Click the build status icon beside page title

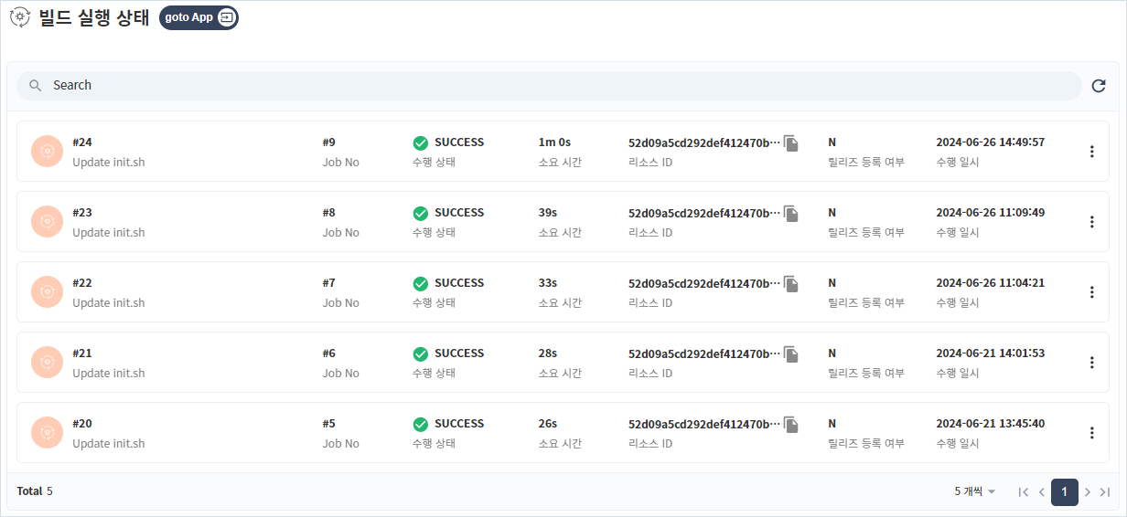click(19, 17)
